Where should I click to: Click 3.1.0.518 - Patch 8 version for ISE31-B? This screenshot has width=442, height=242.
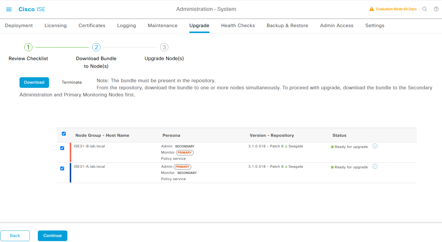tap(266, 146)
